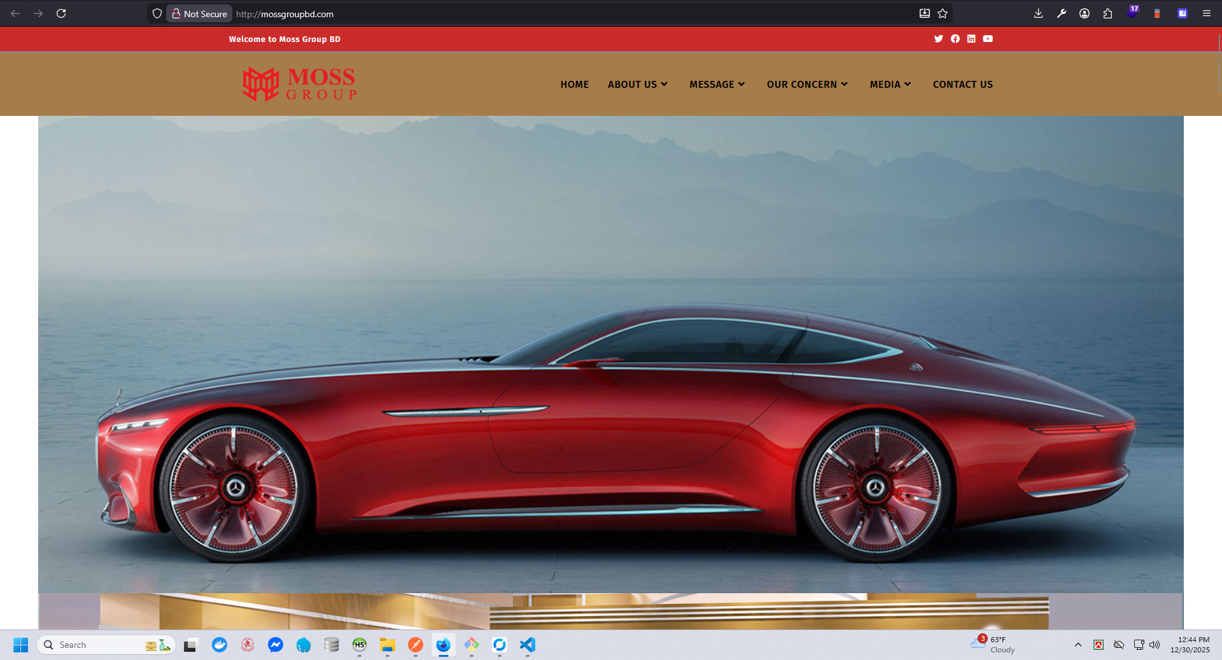The height and width of the screenshot is (660, 1222).
Task: Open the Moss Group YouTube channel
Action: (x=988, y=39)
